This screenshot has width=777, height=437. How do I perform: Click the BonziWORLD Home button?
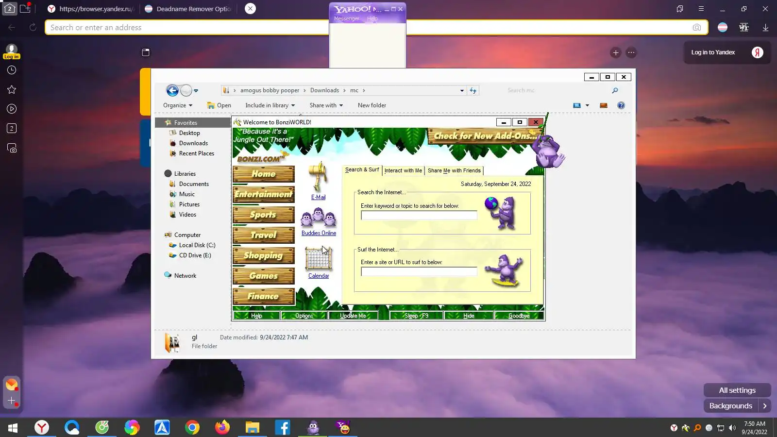coord(264,174)
